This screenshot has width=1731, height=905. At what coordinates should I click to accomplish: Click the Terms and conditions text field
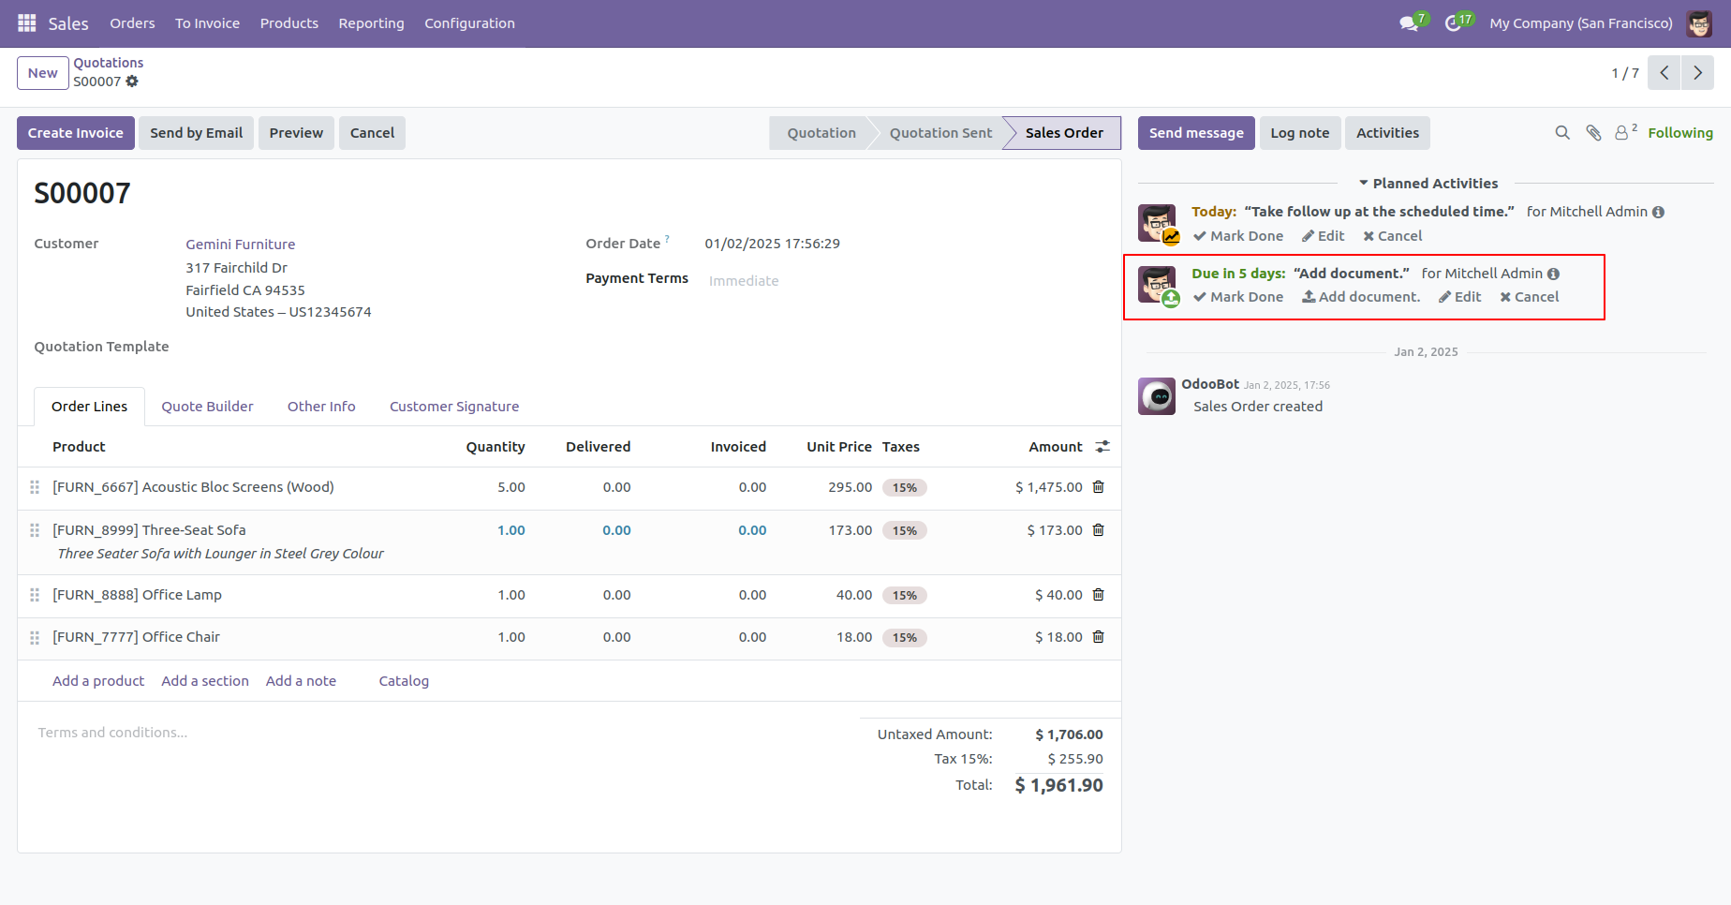[x=440, y=733]
